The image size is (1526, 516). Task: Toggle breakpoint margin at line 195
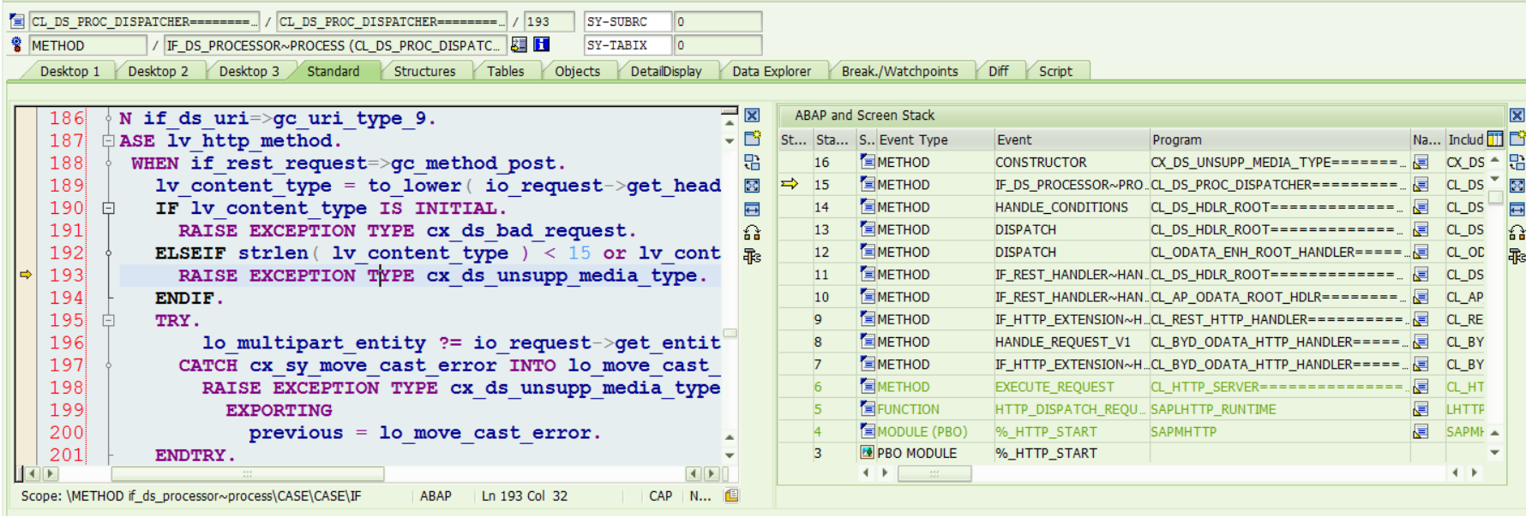pos(26,320)
